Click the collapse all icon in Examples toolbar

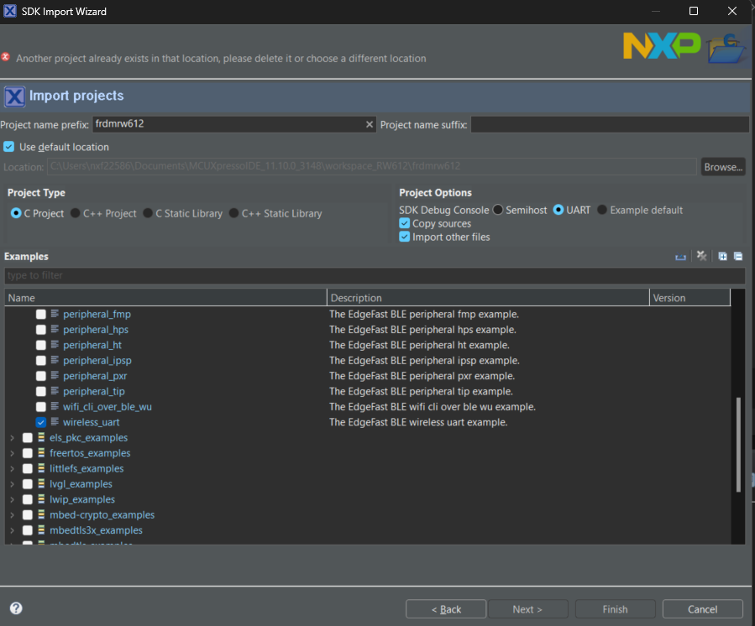click(737, 257)
